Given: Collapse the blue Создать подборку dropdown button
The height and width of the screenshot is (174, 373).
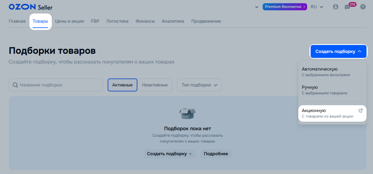Looking at the screenshot, I should pos(338,51).
